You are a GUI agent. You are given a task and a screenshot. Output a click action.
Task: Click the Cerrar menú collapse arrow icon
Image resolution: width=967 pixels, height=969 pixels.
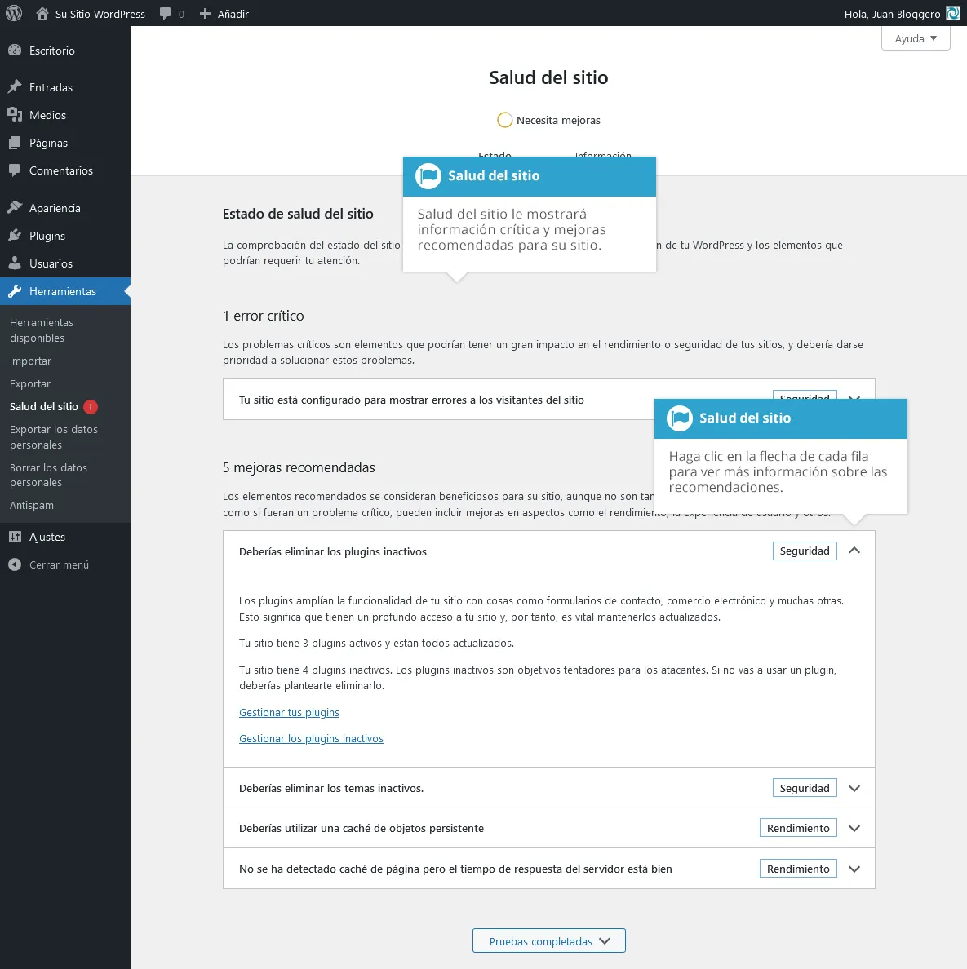point(15,564)
